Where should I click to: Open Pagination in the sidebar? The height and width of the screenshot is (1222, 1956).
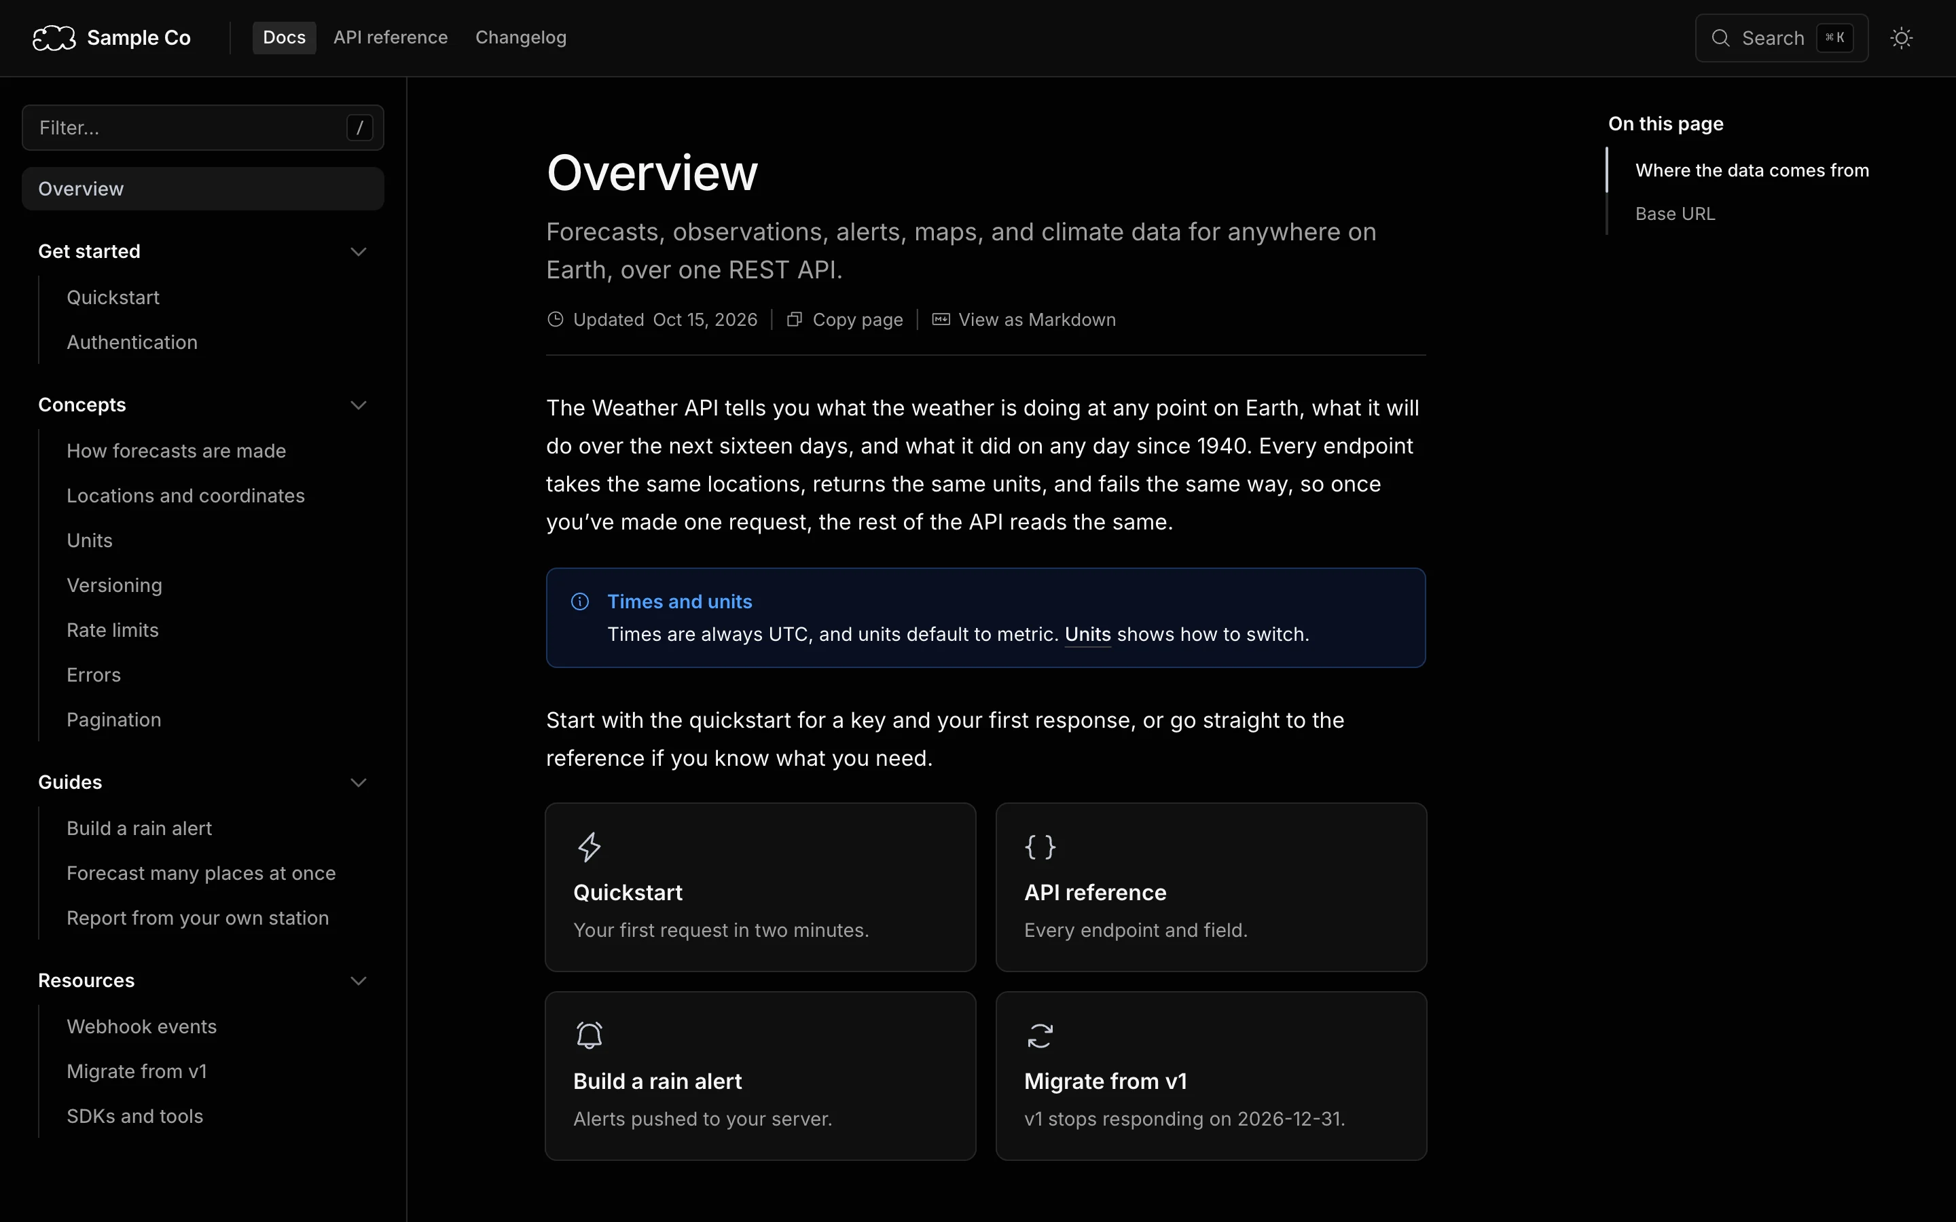click(x=114, y=720)
